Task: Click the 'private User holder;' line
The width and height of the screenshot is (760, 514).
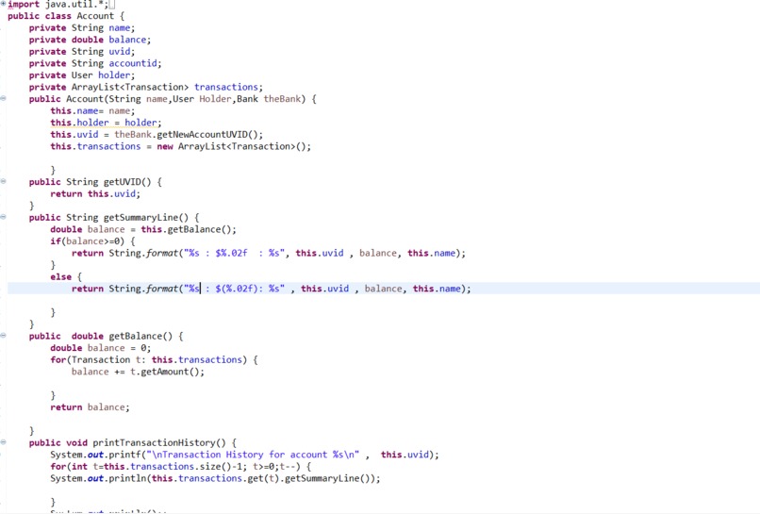Action: click(82, 75)
